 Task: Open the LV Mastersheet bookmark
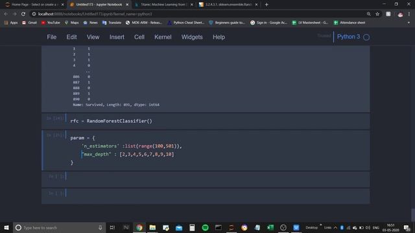coord(310,23)
